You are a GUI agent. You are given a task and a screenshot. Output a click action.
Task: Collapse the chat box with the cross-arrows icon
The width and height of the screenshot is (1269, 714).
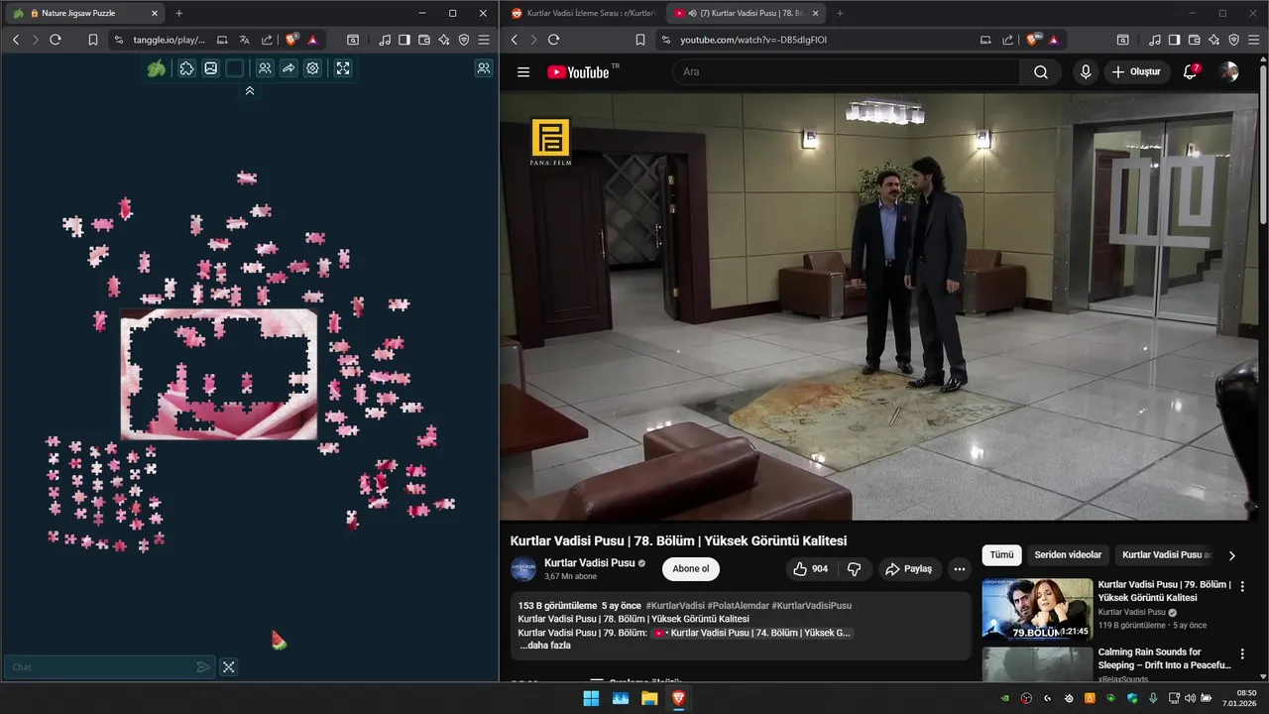click(229, 667)
